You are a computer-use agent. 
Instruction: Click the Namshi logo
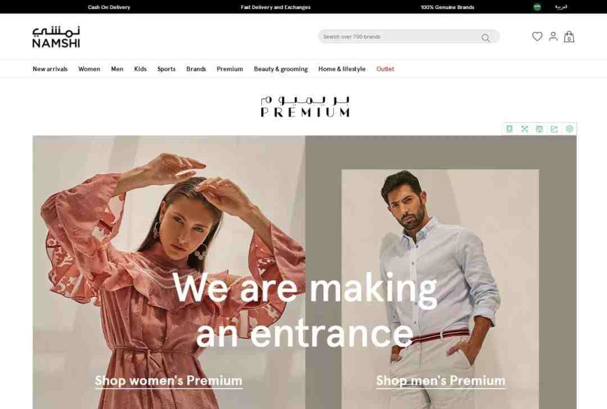click(x=56, y=37)
